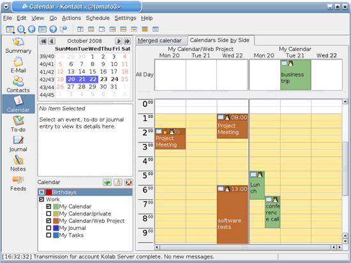Click agenda vertical scrollbar up arrow
The height and width of the screenshot is (263, 351).
click(345, 102)
